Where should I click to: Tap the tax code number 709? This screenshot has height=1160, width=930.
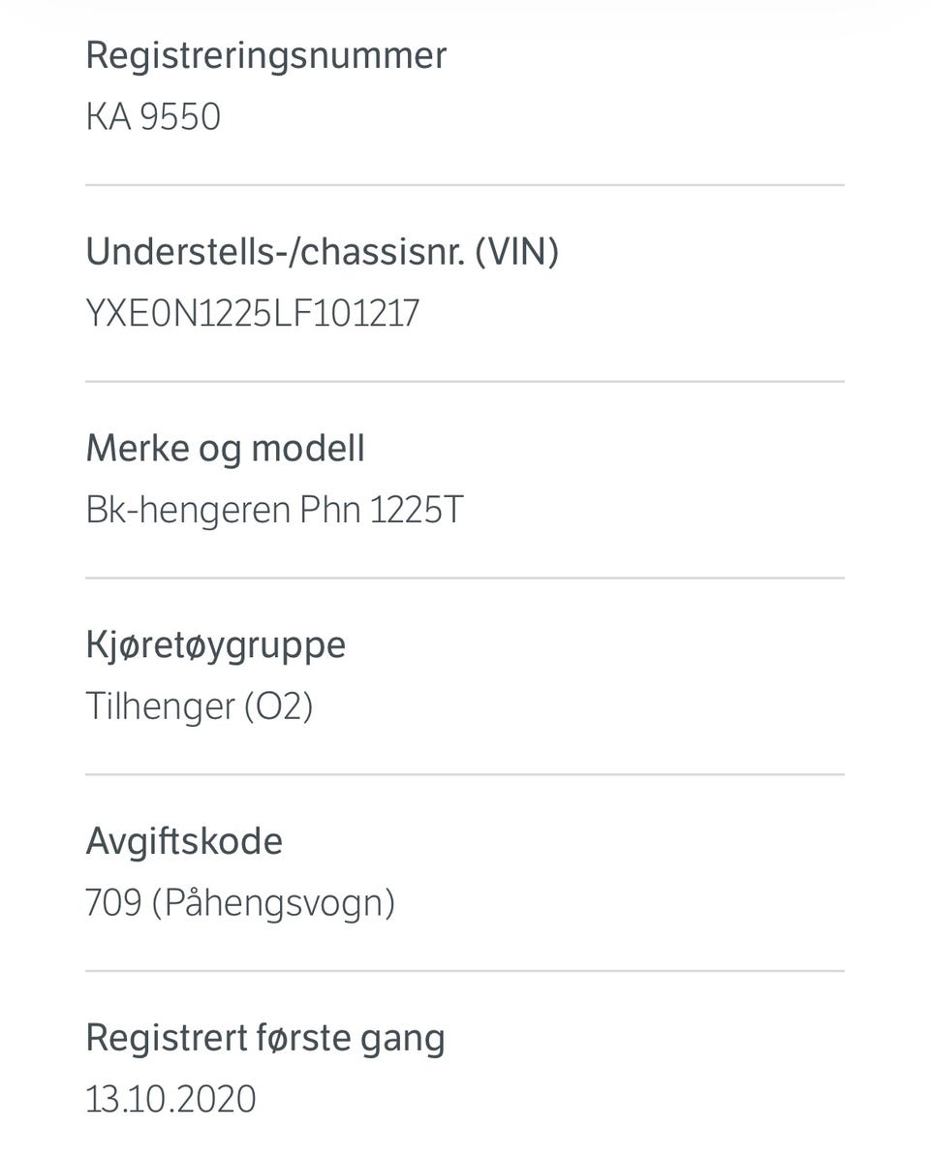113,903
